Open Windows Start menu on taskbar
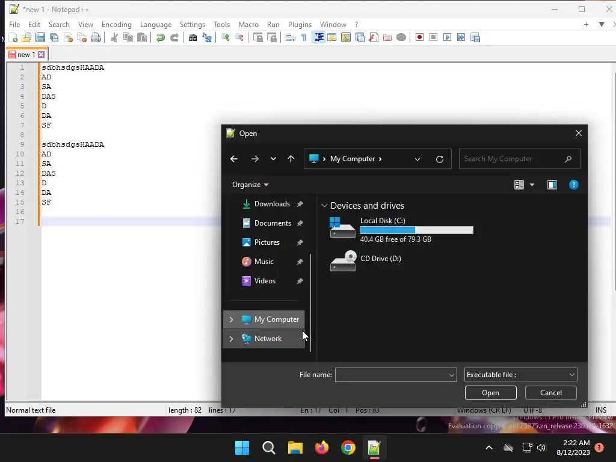Image resolution: width=616 pixels, height=462 pixels. point(242,448)
